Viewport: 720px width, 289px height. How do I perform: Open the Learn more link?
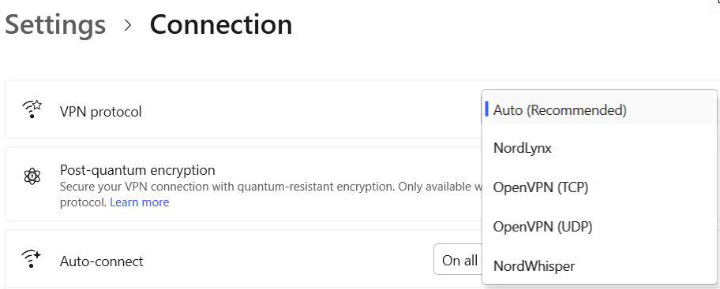tap(140, 202)
